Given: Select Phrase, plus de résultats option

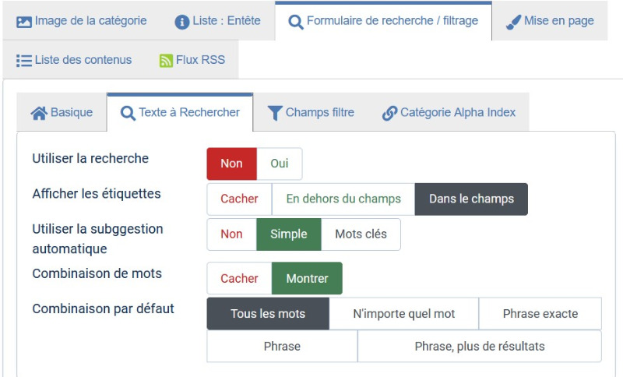Looking at the screenshot, I should pyautogui.click(x=480, y=347).
